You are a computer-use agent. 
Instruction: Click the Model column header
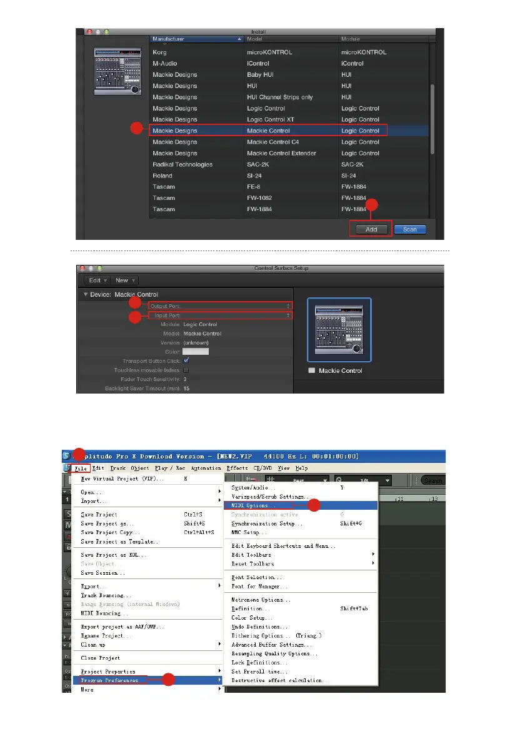click(x=291, y=39)
